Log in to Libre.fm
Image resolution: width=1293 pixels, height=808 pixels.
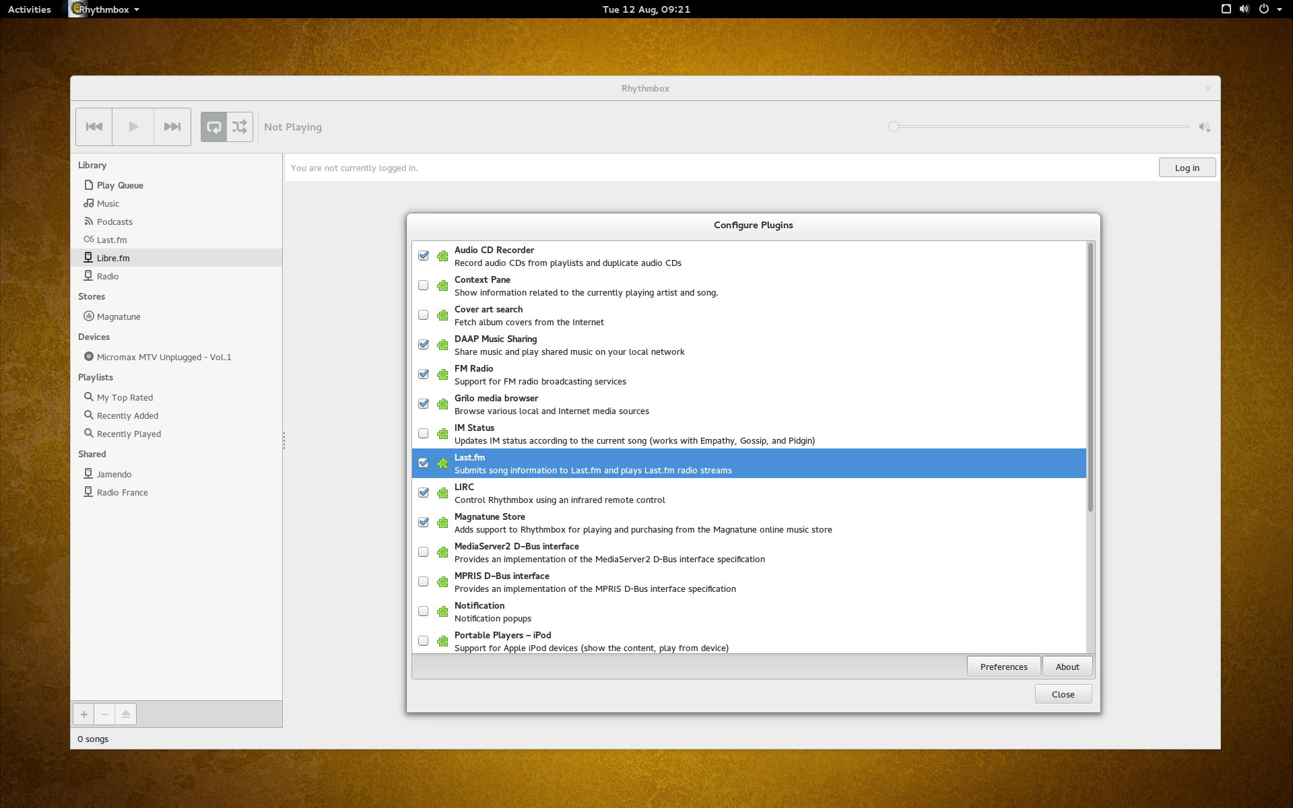tap(1187, 168)
